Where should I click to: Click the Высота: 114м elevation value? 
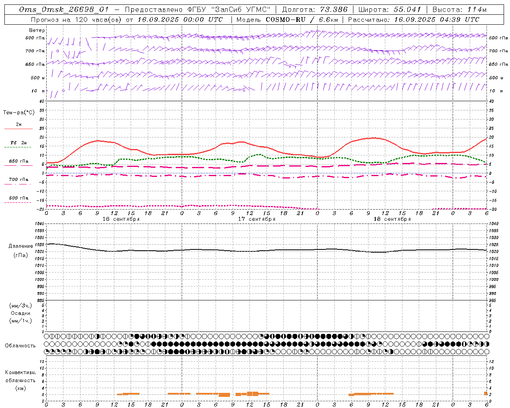click(x=459, y=10)
